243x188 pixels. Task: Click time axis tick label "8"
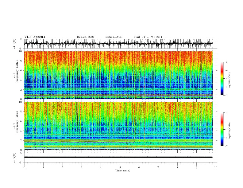pos(177,167)
